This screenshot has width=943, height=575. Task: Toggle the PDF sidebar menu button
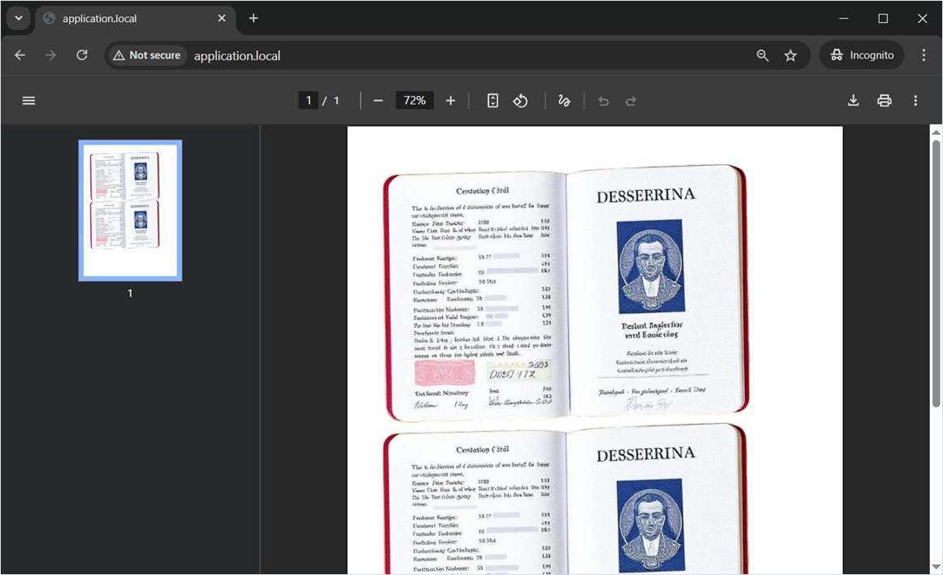[29, 101]
